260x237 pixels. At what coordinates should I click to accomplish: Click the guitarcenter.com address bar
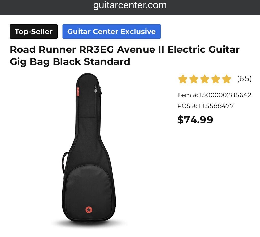[130, 5]
